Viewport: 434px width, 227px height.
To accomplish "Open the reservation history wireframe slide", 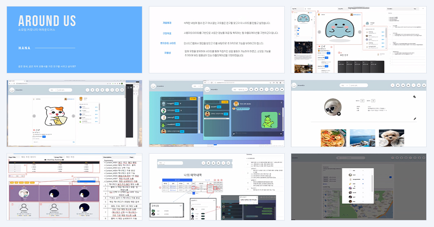I will click(x=217, y=187).
